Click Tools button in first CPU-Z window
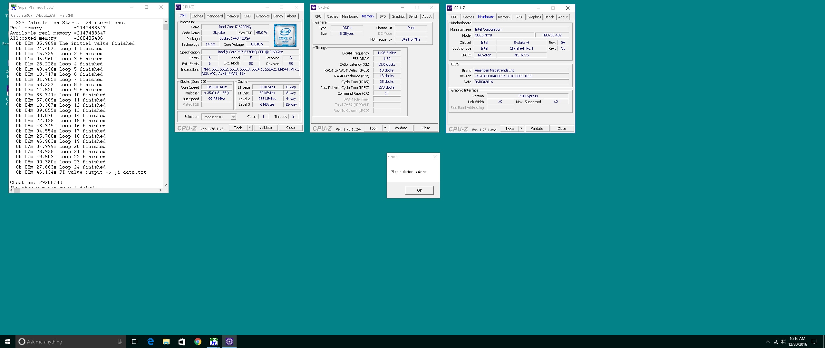Image resolution: width=825 pixels, height=348 pixels. click(x=238, y=128)
